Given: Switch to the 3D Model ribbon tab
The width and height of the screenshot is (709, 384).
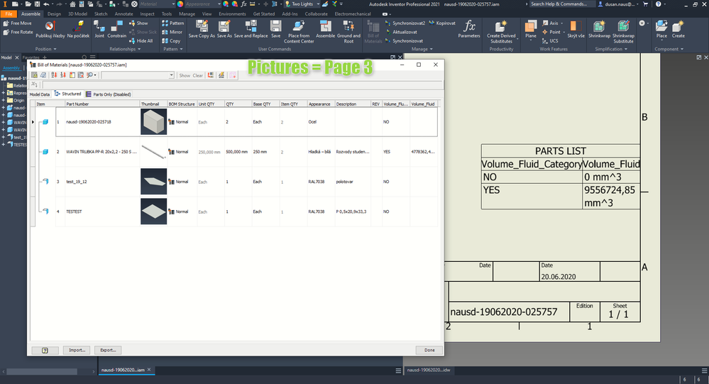Looking at the screenshot, I should [x=78, y=14].
